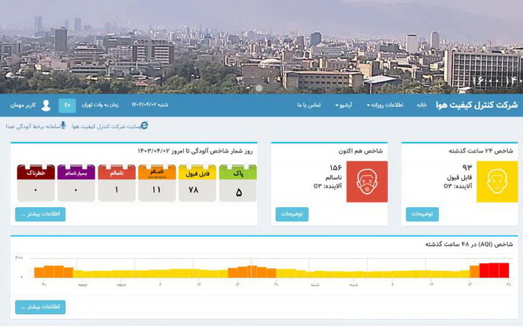Click اطلاعات بیشتر under the AQI chart

[x=40, y=307]
